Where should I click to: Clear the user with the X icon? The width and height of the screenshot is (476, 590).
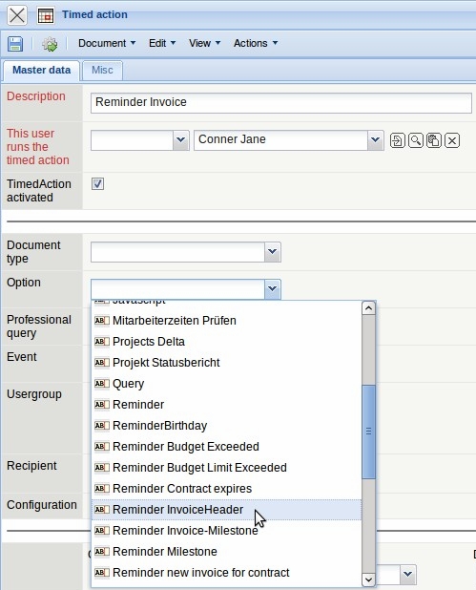452,140
